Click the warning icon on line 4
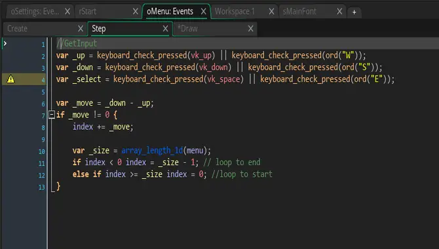The width and height of the screenshot is (439, 249). [x=10, y=79]
